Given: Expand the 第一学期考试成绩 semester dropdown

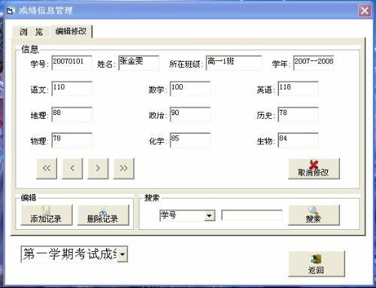Looking at the screenshot, I should coord(123,254).
